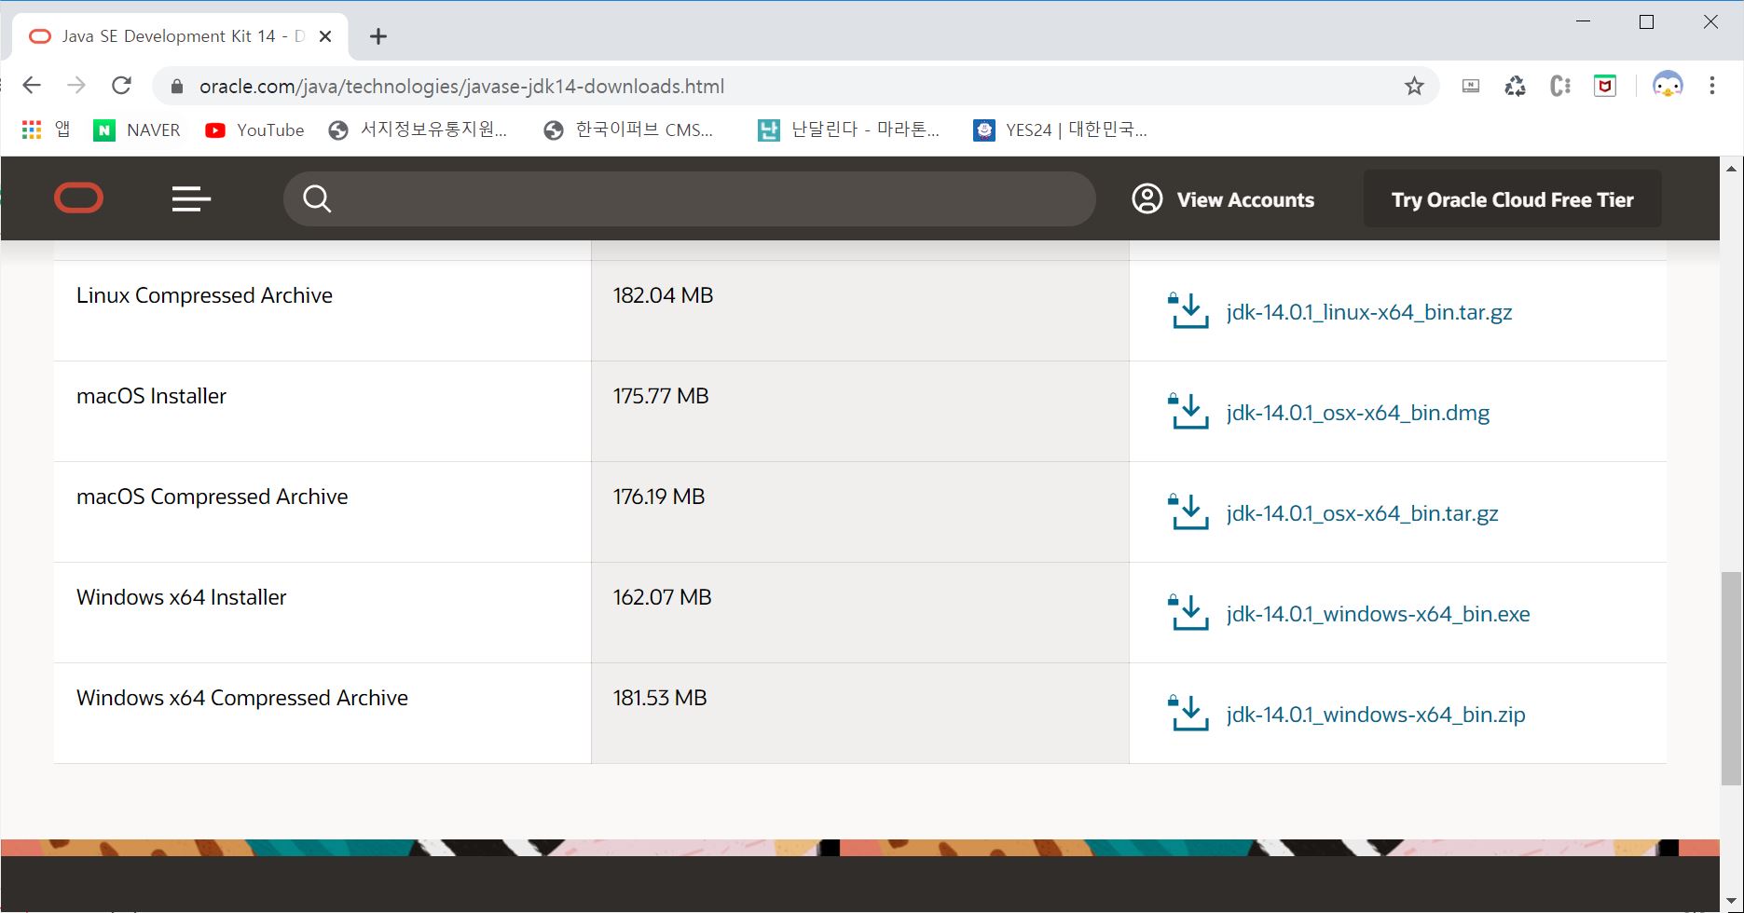
Task: Click the site padlock icon
Action: coord(176,87)
